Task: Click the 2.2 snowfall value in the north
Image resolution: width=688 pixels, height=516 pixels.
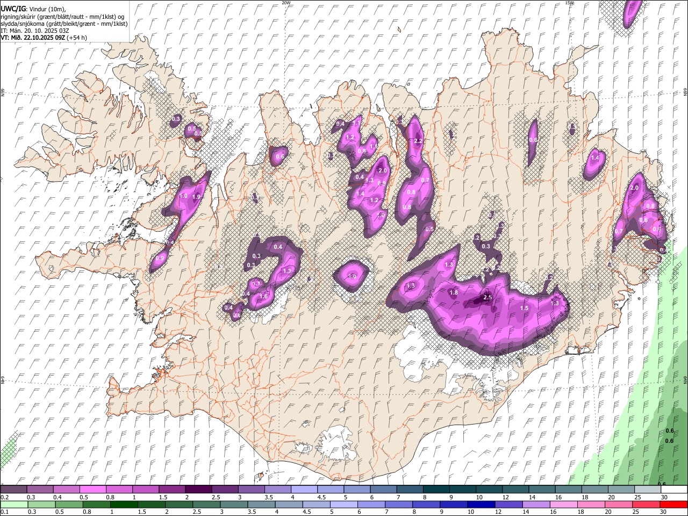Action: tap(419, 141)
